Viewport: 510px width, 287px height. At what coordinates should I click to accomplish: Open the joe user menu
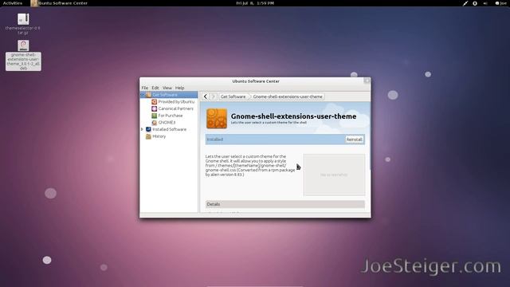click(x=501, y=3)
